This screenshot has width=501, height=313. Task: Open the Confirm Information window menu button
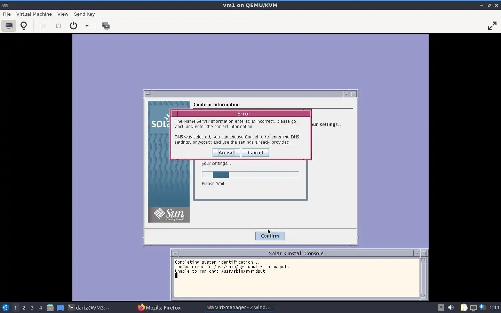point(148,94)
